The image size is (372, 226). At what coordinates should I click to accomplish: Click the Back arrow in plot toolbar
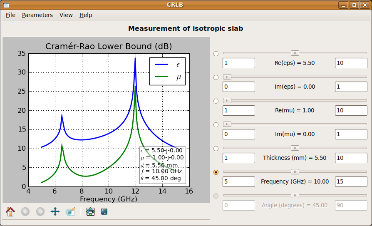pyautogui.click(x=25, y=211)
